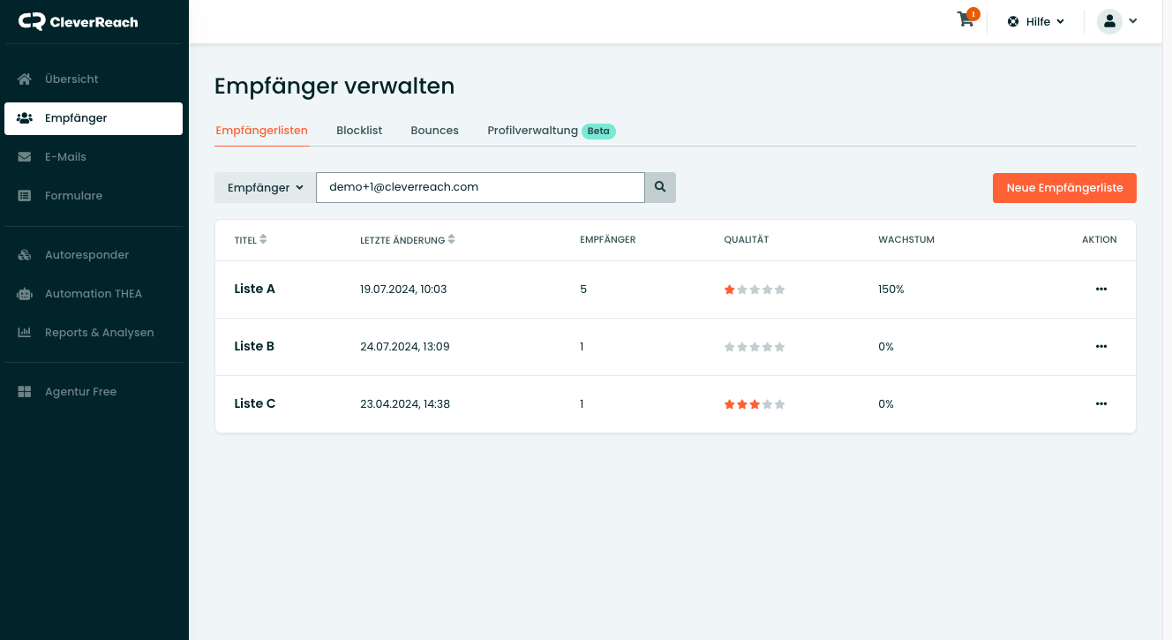Viewport: 1172px width, 640px height.
Task: Open the Liste B link
Action: (254, 346)
